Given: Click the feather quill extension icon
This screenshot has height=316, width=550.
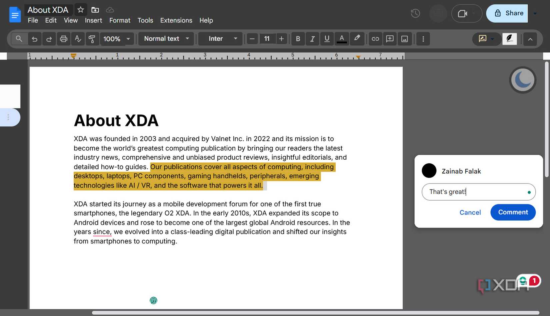Looking at the screenshot, I should point(509,39).
